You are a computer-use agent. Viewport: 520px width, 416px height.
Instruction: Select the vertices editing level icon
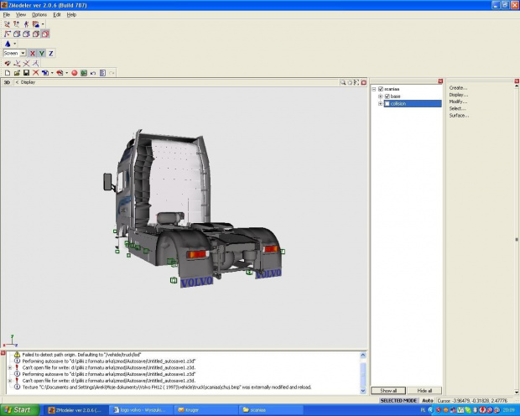7,34
